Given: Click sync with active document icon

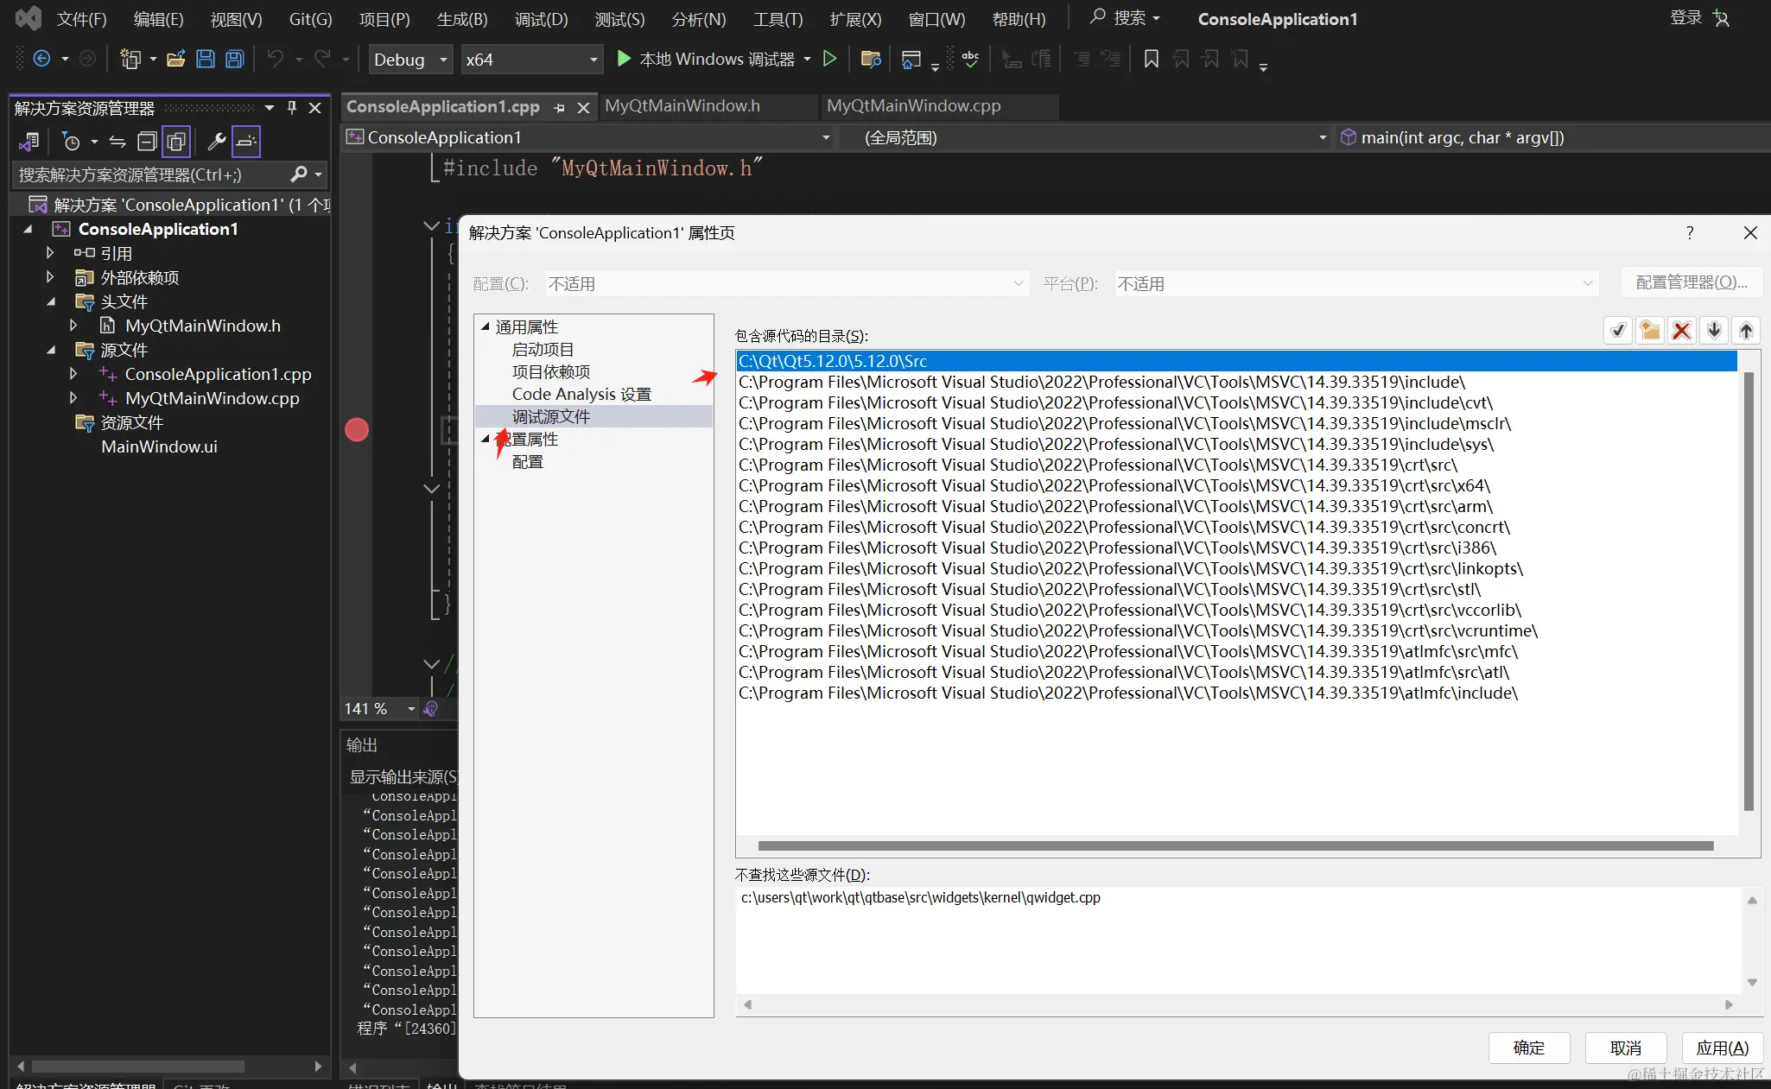Looking at the screenshot, I should click(117, 142).
